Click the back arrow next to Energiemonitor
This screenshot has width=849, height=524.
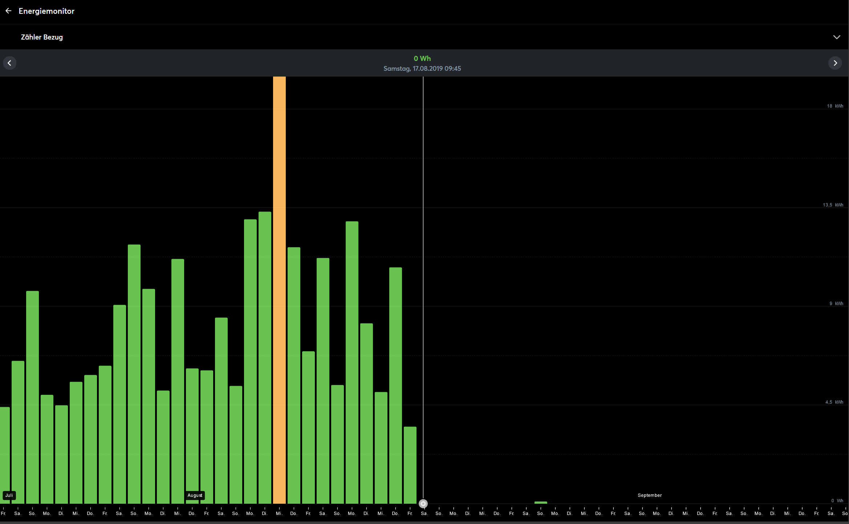point(9,11)
